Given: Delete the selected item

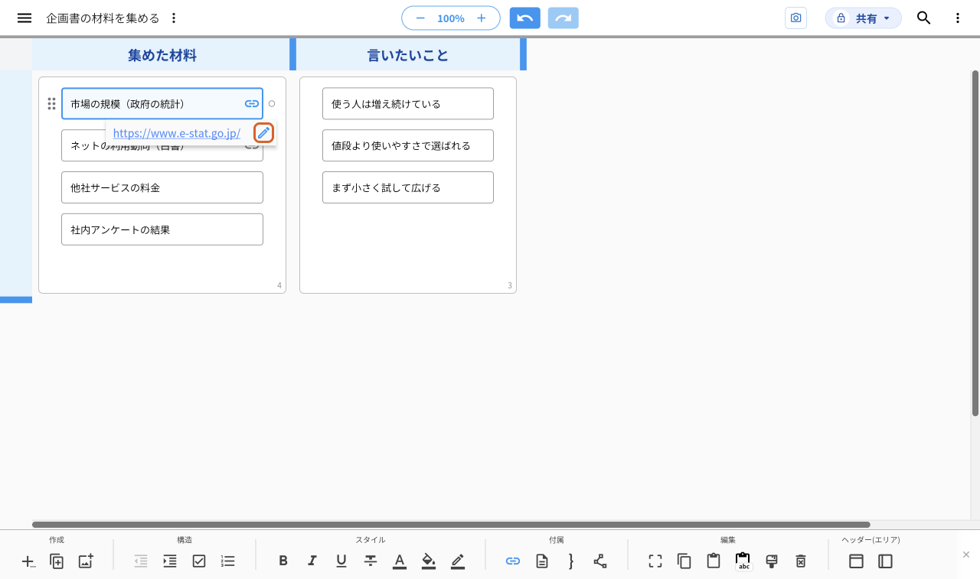Looking at the screenshot, I should [x=801, y=561].
